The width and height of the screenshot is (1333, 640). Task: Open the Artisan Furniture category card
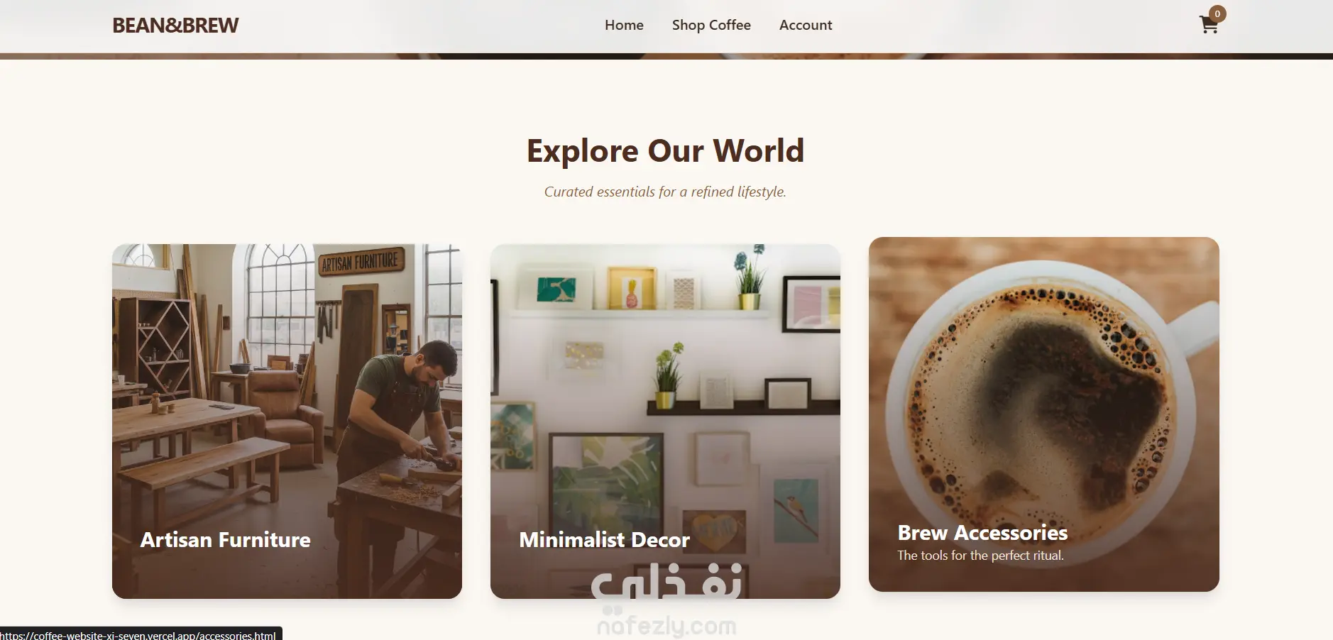(x=287, y=421)
